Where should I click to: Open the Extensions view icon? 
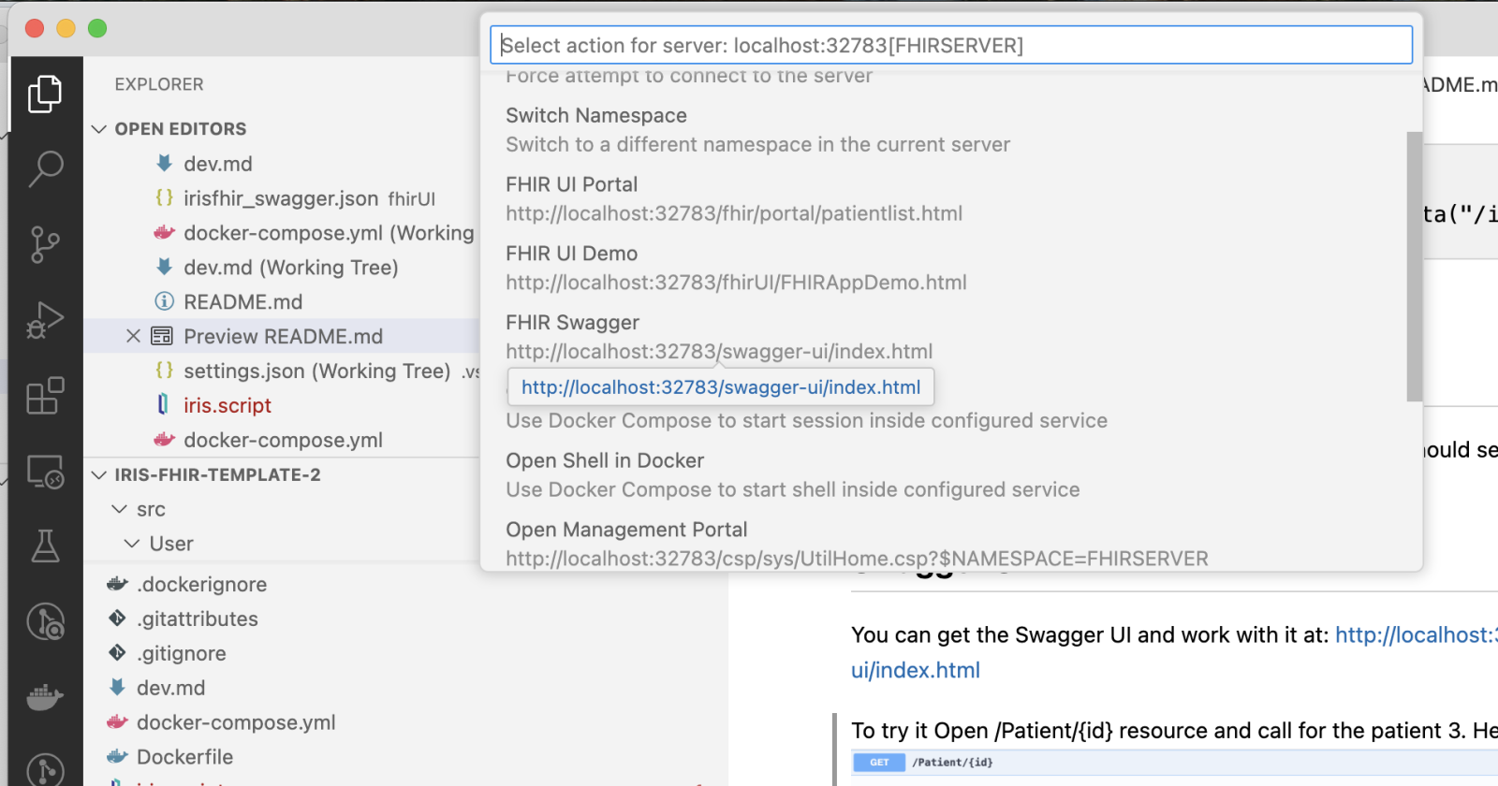(x=45, y=396)
